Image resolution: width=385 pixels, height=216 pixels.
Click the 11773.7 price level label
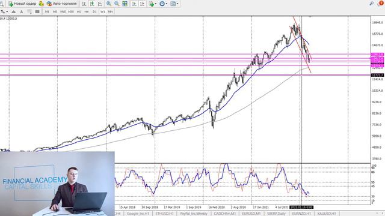coord(377,75)
